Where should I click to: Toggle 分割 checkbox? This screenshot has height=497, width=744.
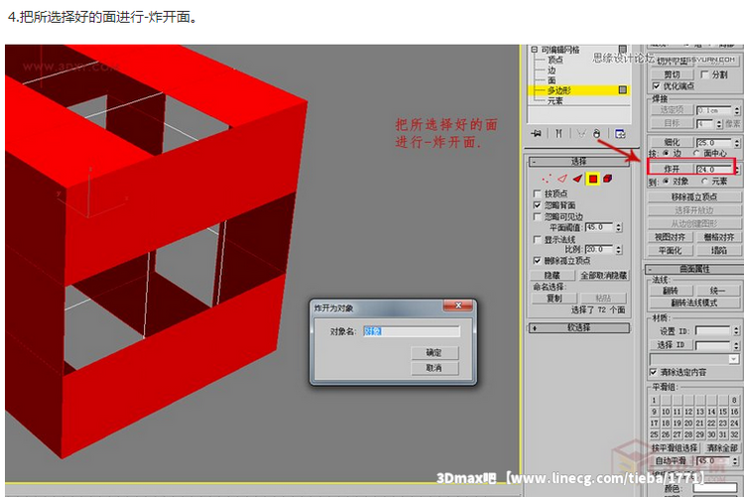point(704,74)
